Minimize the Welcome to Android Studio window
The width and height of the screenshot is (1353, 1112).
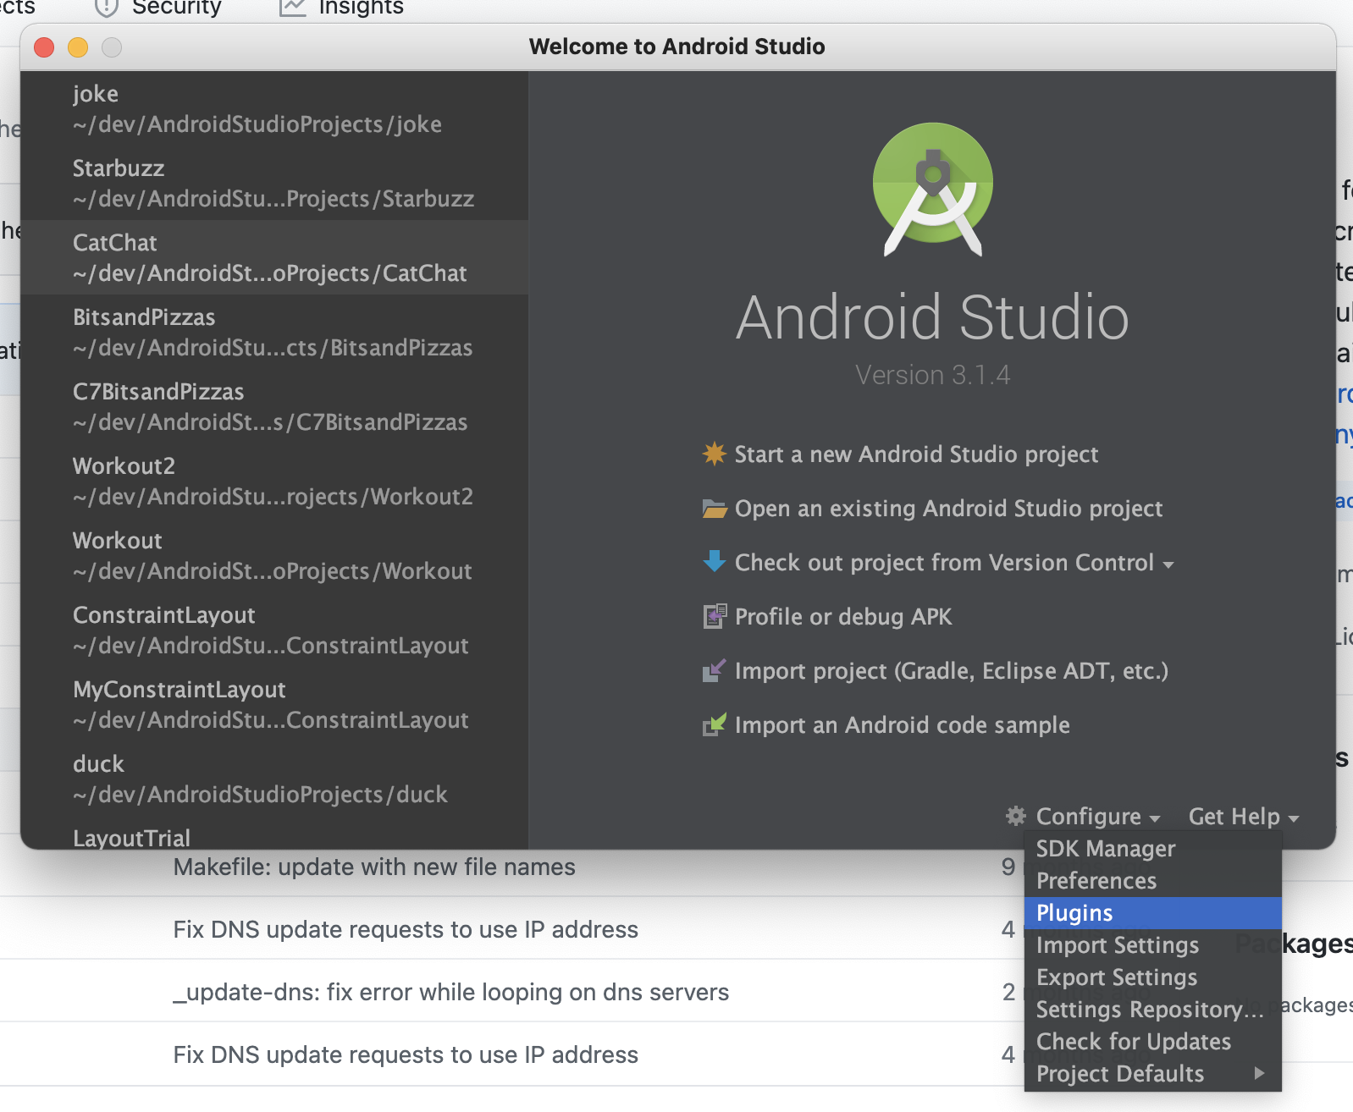tap(78, 47)
